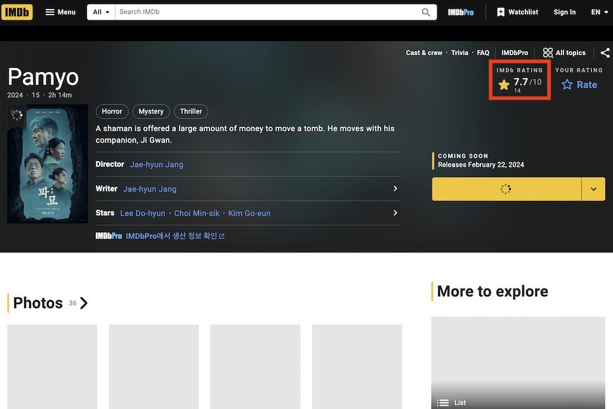Viewport: 613px width, 409px height.
Task: Select the Horror genre chip
Action: pyautogui.click(x=112, y=112)
